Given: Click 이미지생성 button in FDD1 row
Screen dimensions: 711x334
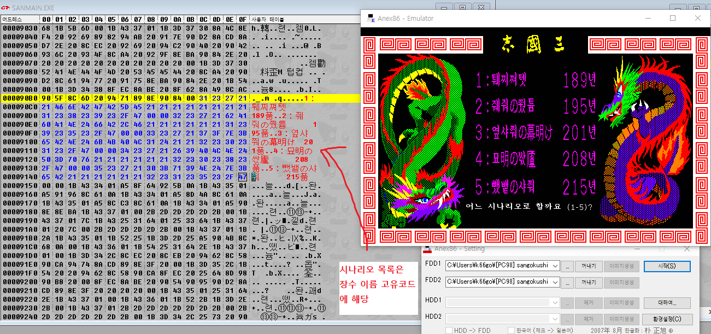Looking at the screenshot, I should pyautogui.click(x=622, y=266).
